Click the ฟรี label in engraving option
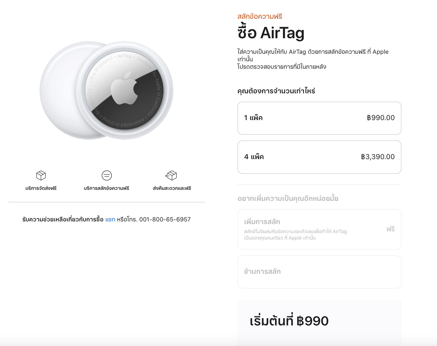 (x=390, y=229)
